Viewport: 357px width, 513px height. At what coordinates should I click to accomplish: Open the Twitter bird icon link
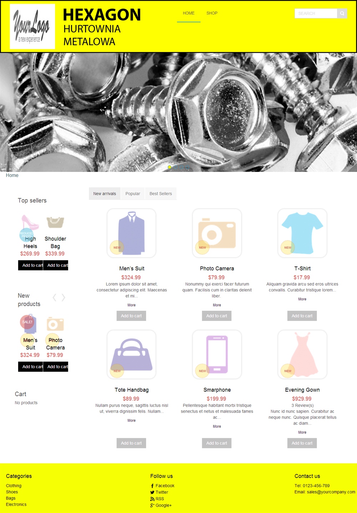pos(152,492)
